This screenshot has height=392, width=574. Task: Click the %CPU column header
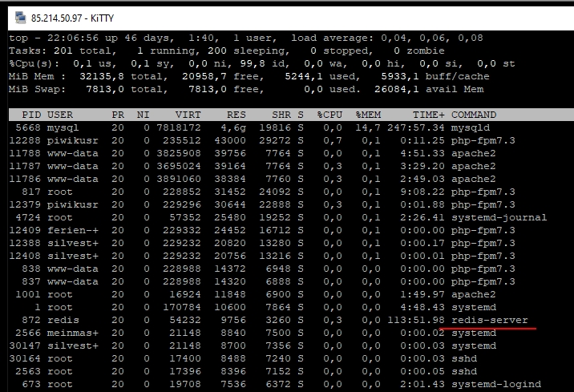point(329,115)
